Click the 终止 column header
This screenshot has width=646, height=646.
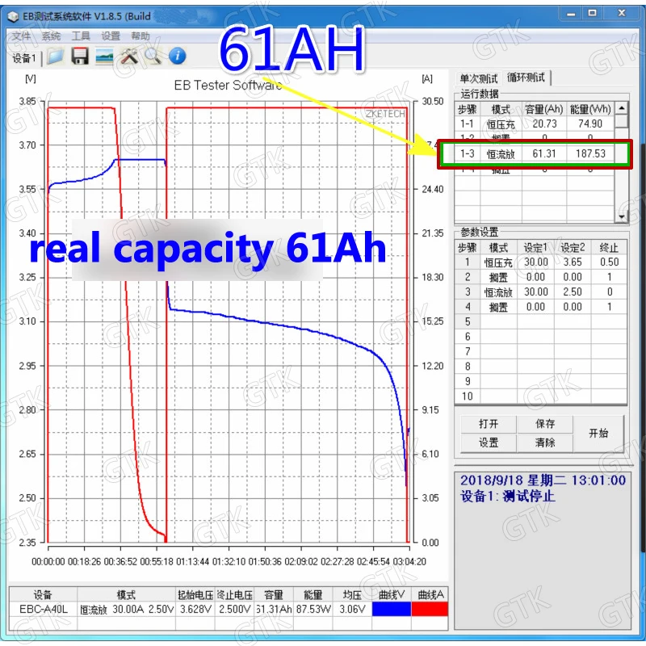tap(609, 248)
